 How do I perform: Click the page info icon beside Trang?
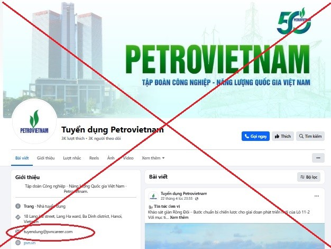[x=18, y=206]
